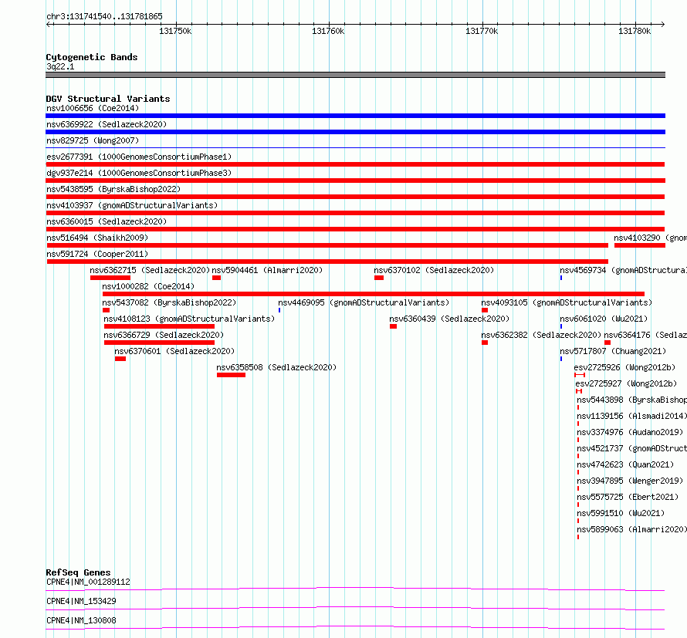Click the left arrow of coordinate ruler

click(48, 24)
